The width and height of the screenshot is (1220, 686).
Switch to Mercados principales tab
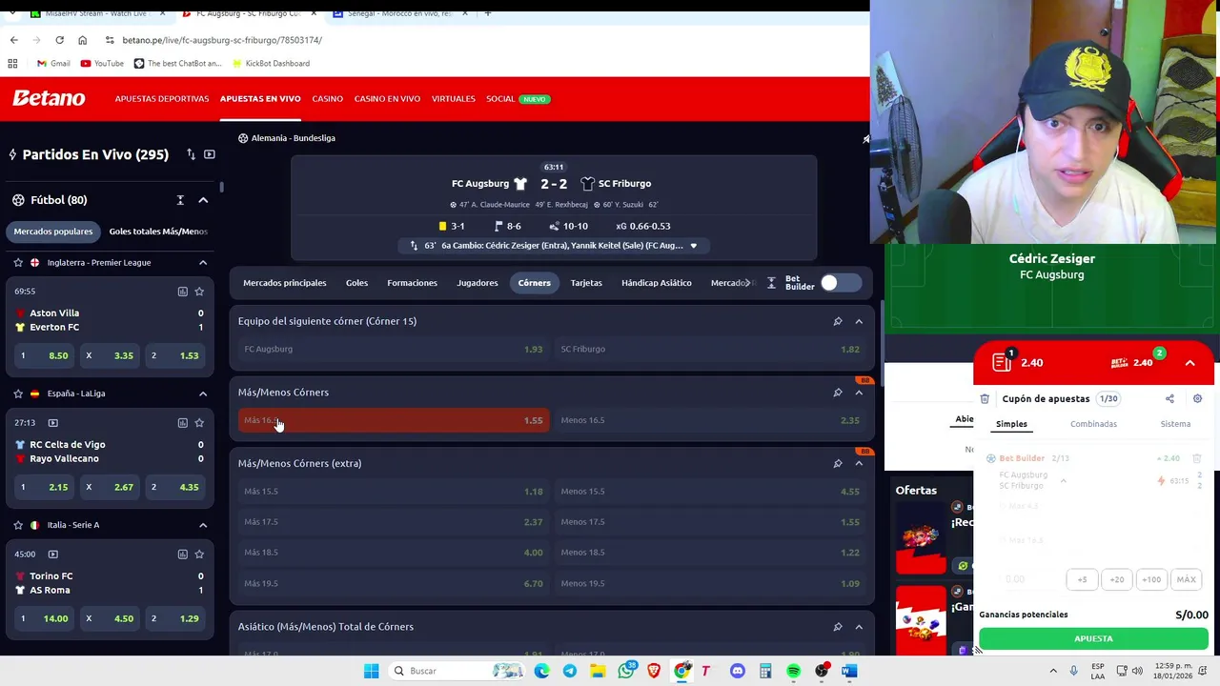coord(284,283)
